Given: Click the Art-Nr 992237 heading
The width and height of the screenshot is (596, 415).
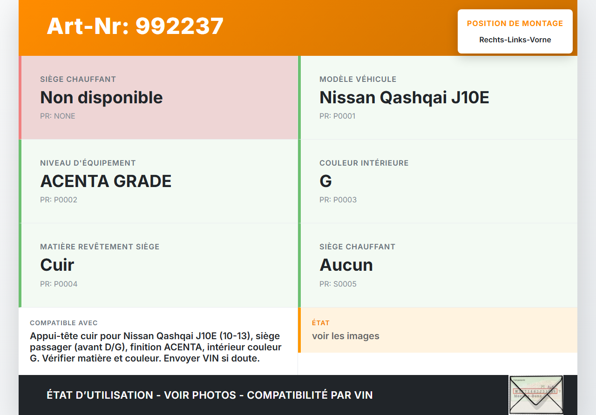Looking at the screenshot, I should tap(135, 26).
